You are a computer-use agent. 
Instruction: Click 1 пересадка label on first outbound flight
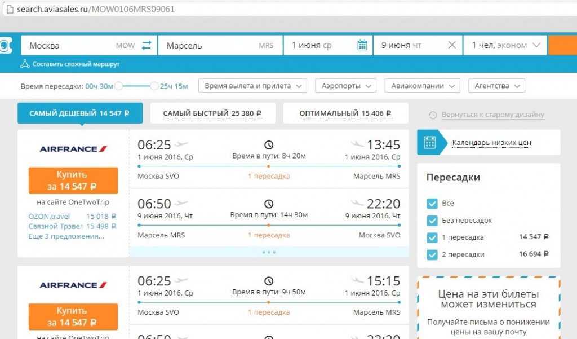(269, 176)
